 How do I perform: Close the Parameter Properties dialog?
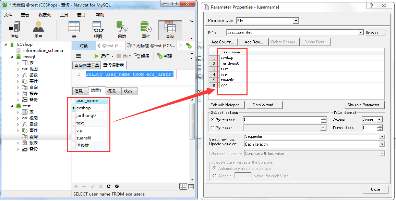click(x=375, y=189)
